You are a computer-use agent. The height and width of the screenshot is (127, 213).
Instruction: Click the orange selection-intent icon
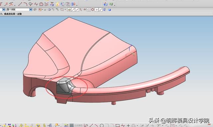(40, 10)
